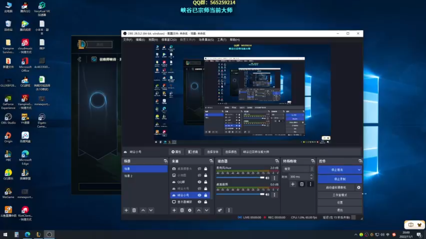
Task: Open the 帮助(H) menu
Action: (235, 40)
